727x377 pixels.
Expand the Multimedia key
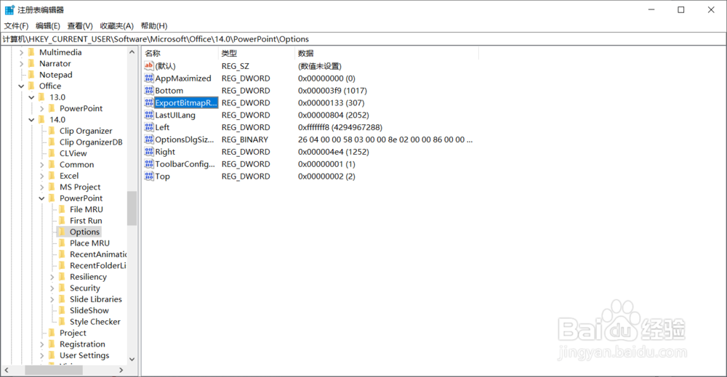[x=21, y=52]
